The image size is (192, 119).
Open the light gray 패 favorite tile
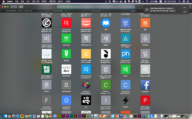click(145, 69)
